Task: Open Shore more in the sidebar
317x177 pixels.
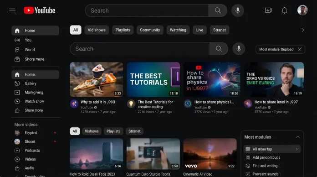Action: [x=35, y=59]
